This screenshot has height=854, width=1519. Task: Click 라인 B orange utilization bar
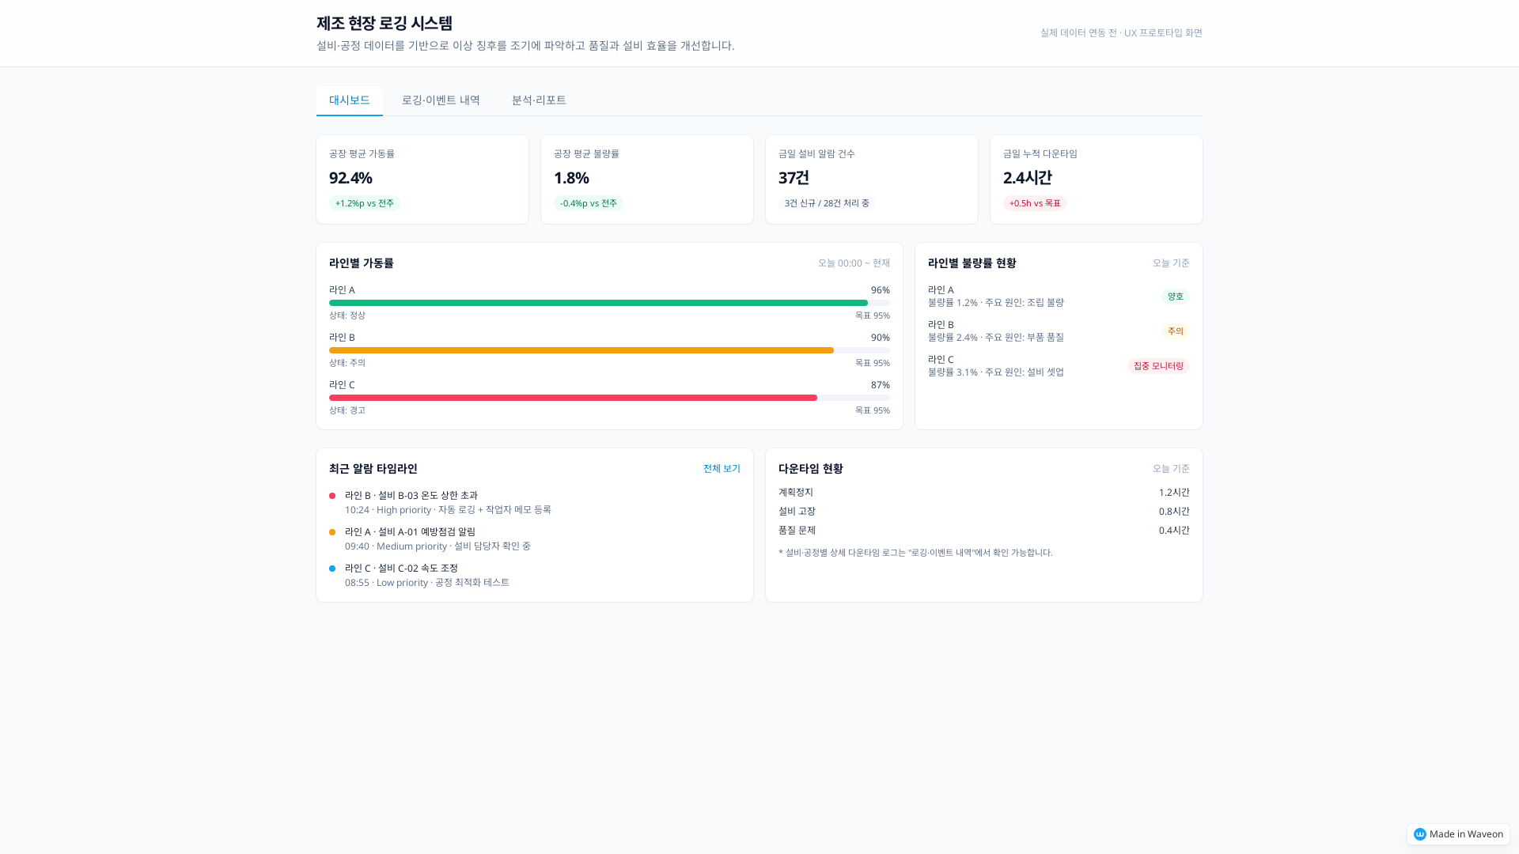(x=581, y=350)
